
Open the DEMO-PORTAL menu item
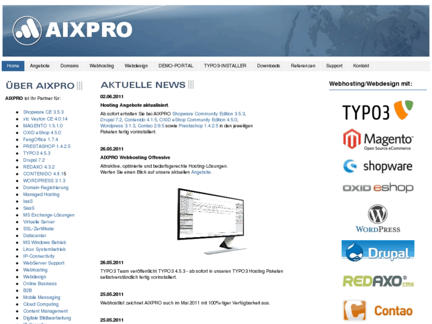click(176, 66)
